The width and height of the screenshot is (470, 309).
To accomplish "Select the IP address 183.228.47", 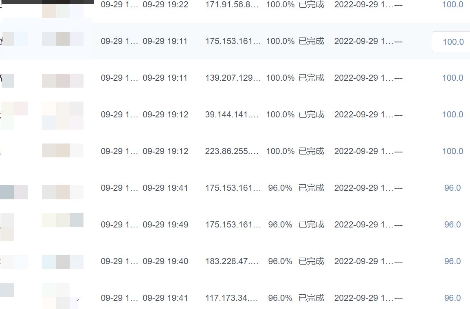I will click(x=232, y=261).
